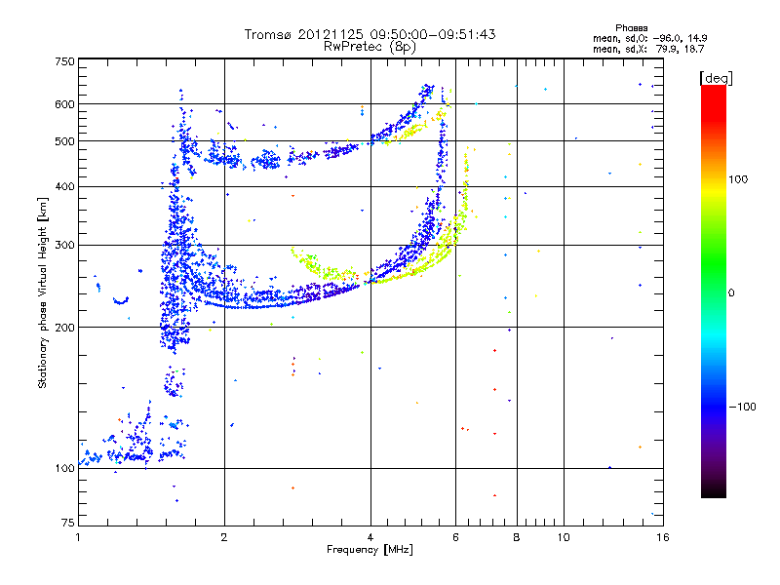Click the x-axis tick label '4'
Image resolution: width=780 pixels, height=585 pixels.
[370, 537]
